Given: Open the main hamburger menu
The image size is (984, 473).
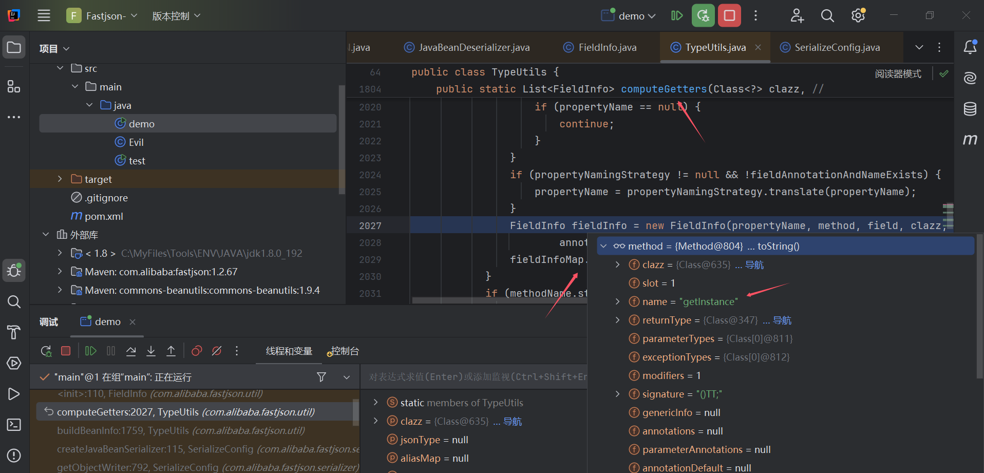Looking at the screenshot, I should [x=44, y=15].
